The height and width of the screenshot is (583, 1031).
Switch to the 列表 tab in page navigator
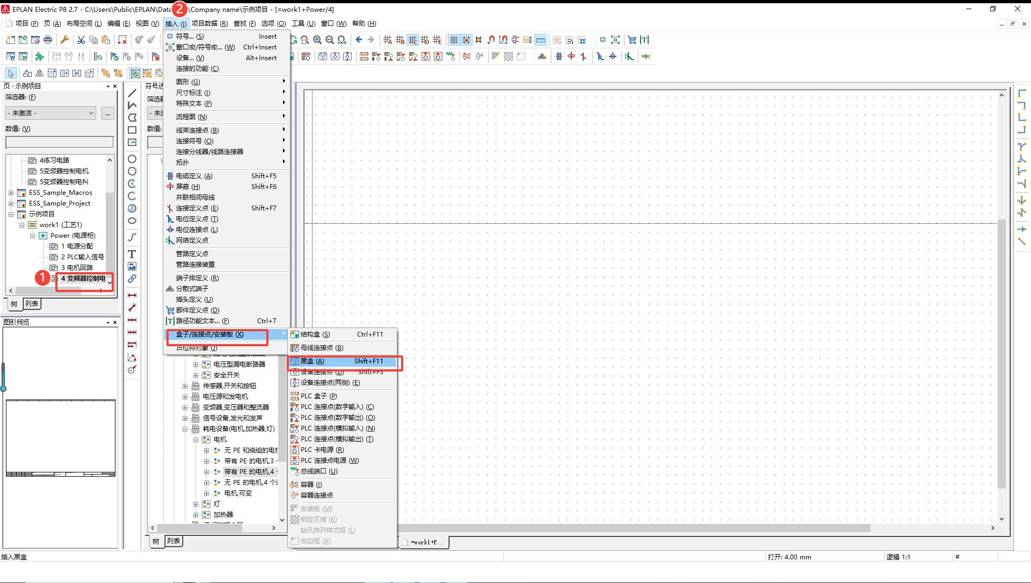tap(32, 304)
